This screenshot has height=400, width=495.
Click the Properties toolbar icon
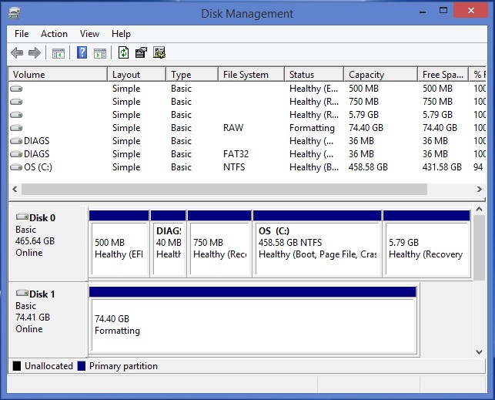(x=141, y=52)
